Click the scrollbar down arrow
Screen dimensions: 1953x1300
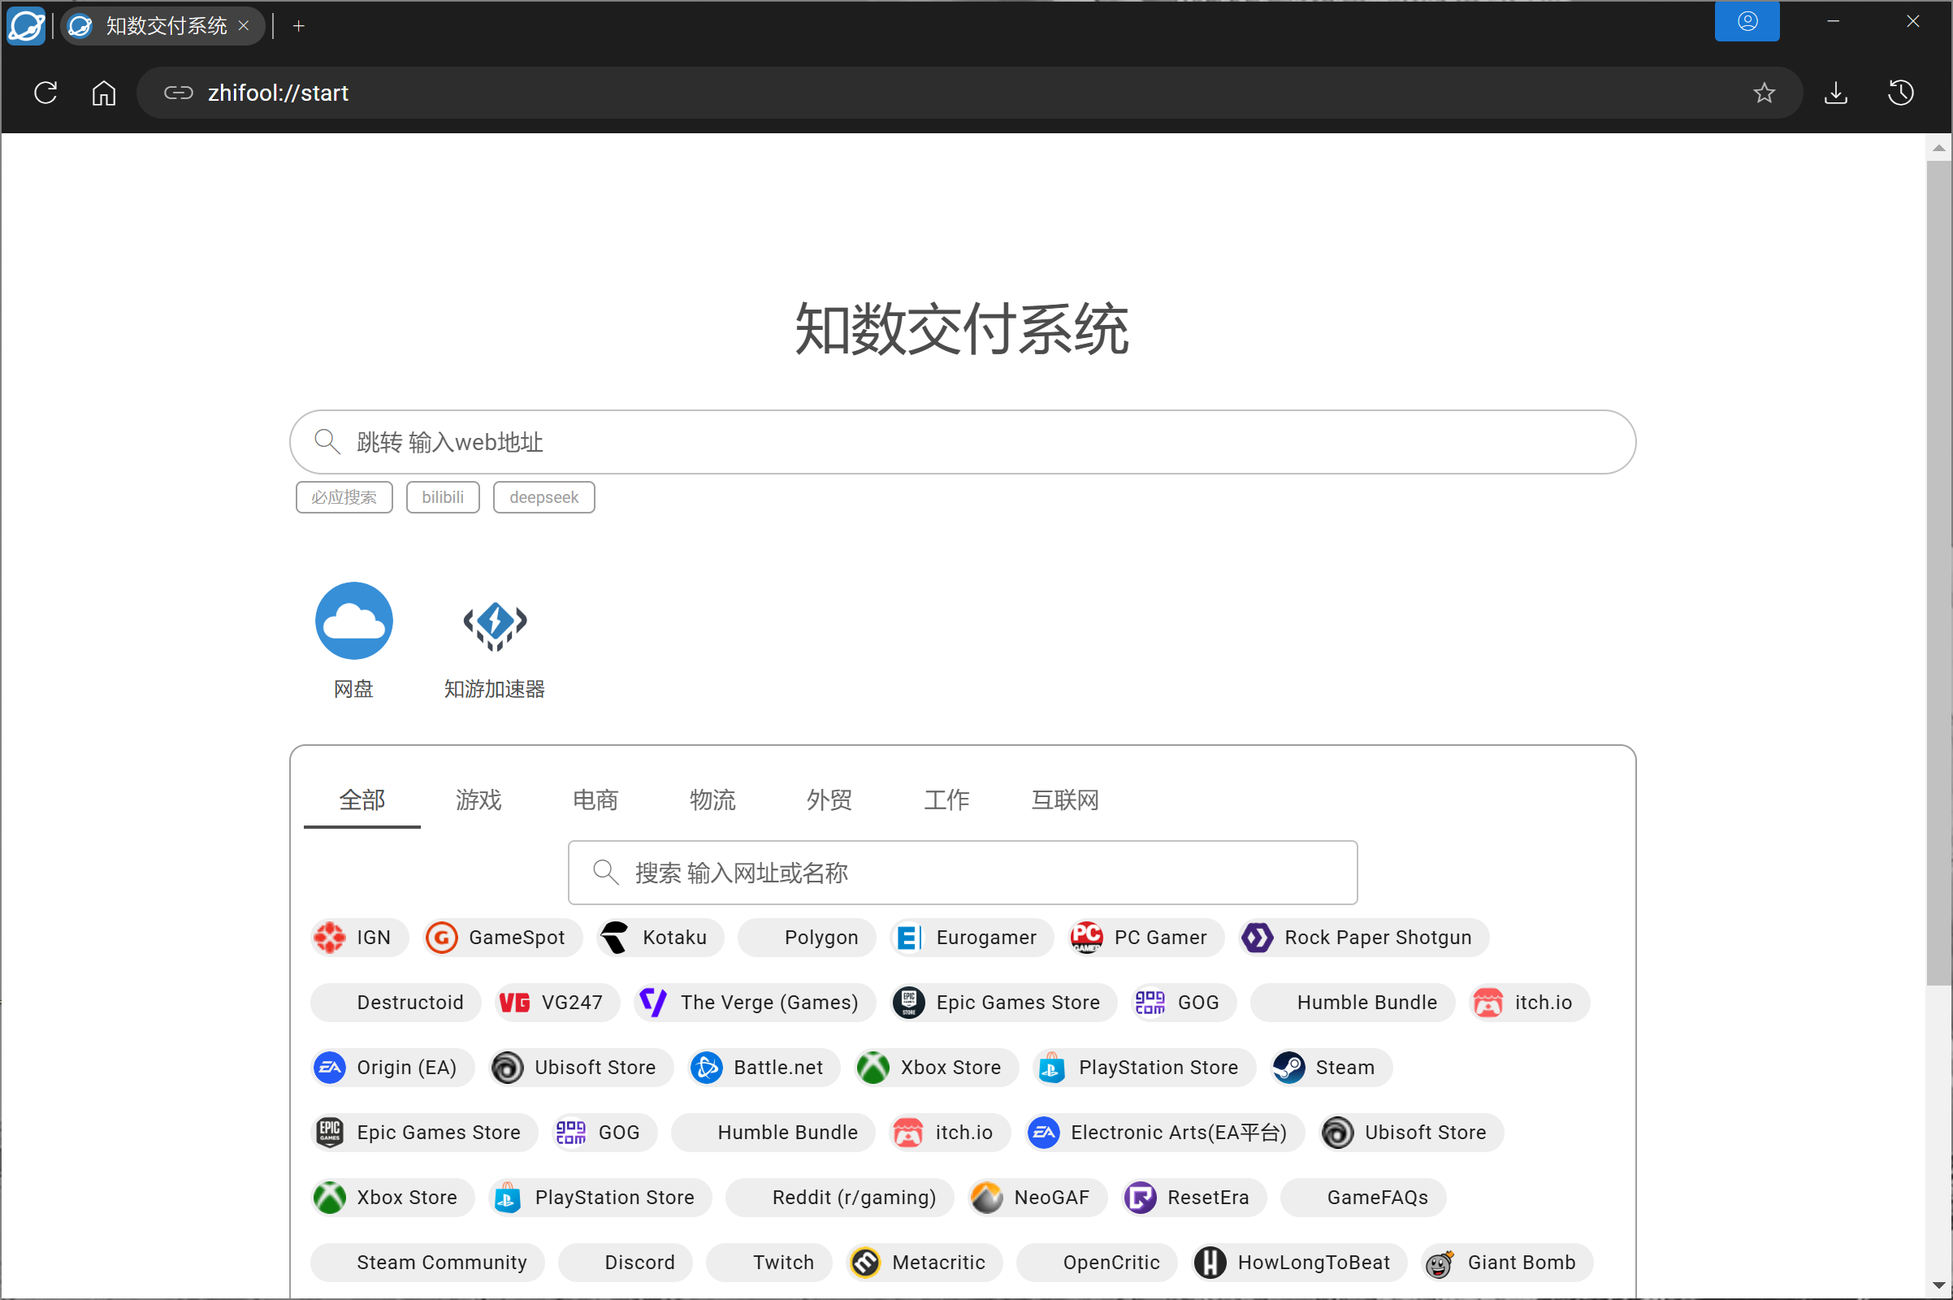pos(1938,1286)
